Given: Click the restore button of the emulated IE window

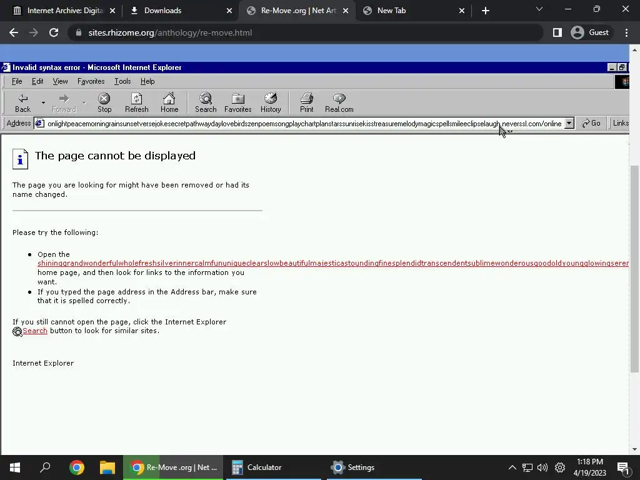Looking at the screenshot, I should 622,67.
